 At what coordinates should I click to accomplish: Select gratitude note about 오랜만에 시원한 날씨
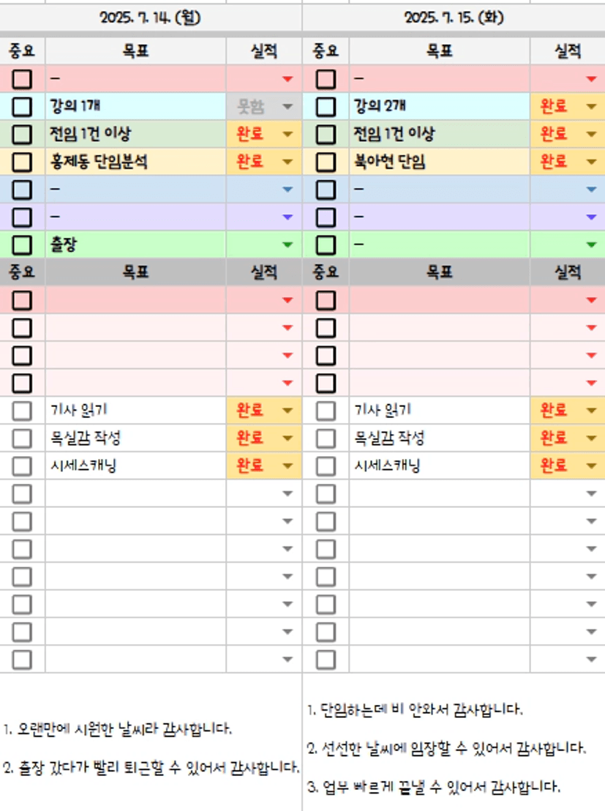point(117,729)
